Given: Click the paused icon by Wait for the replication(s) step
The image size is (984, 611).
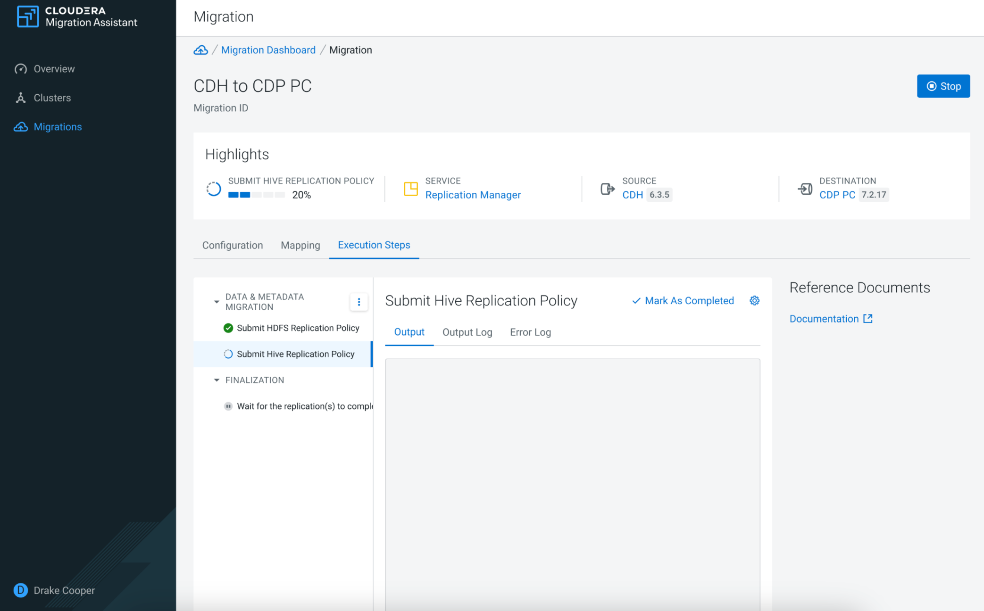Looking at the screenshot, I should tap(228, 406).
